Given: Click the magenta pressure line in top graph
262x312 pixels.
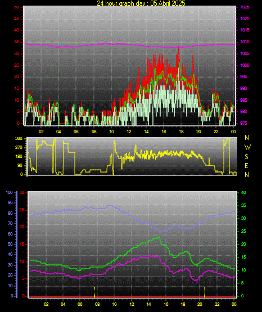Looking at the screenshot, I should [129, 44].
